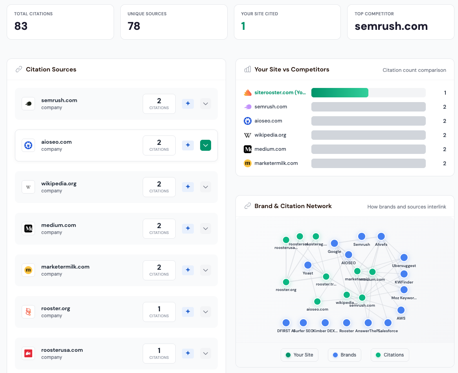The height and width of the screenshot is (373, 458).
Task: Select the Moz Keywor... node in network
Action: coord(404,290)
